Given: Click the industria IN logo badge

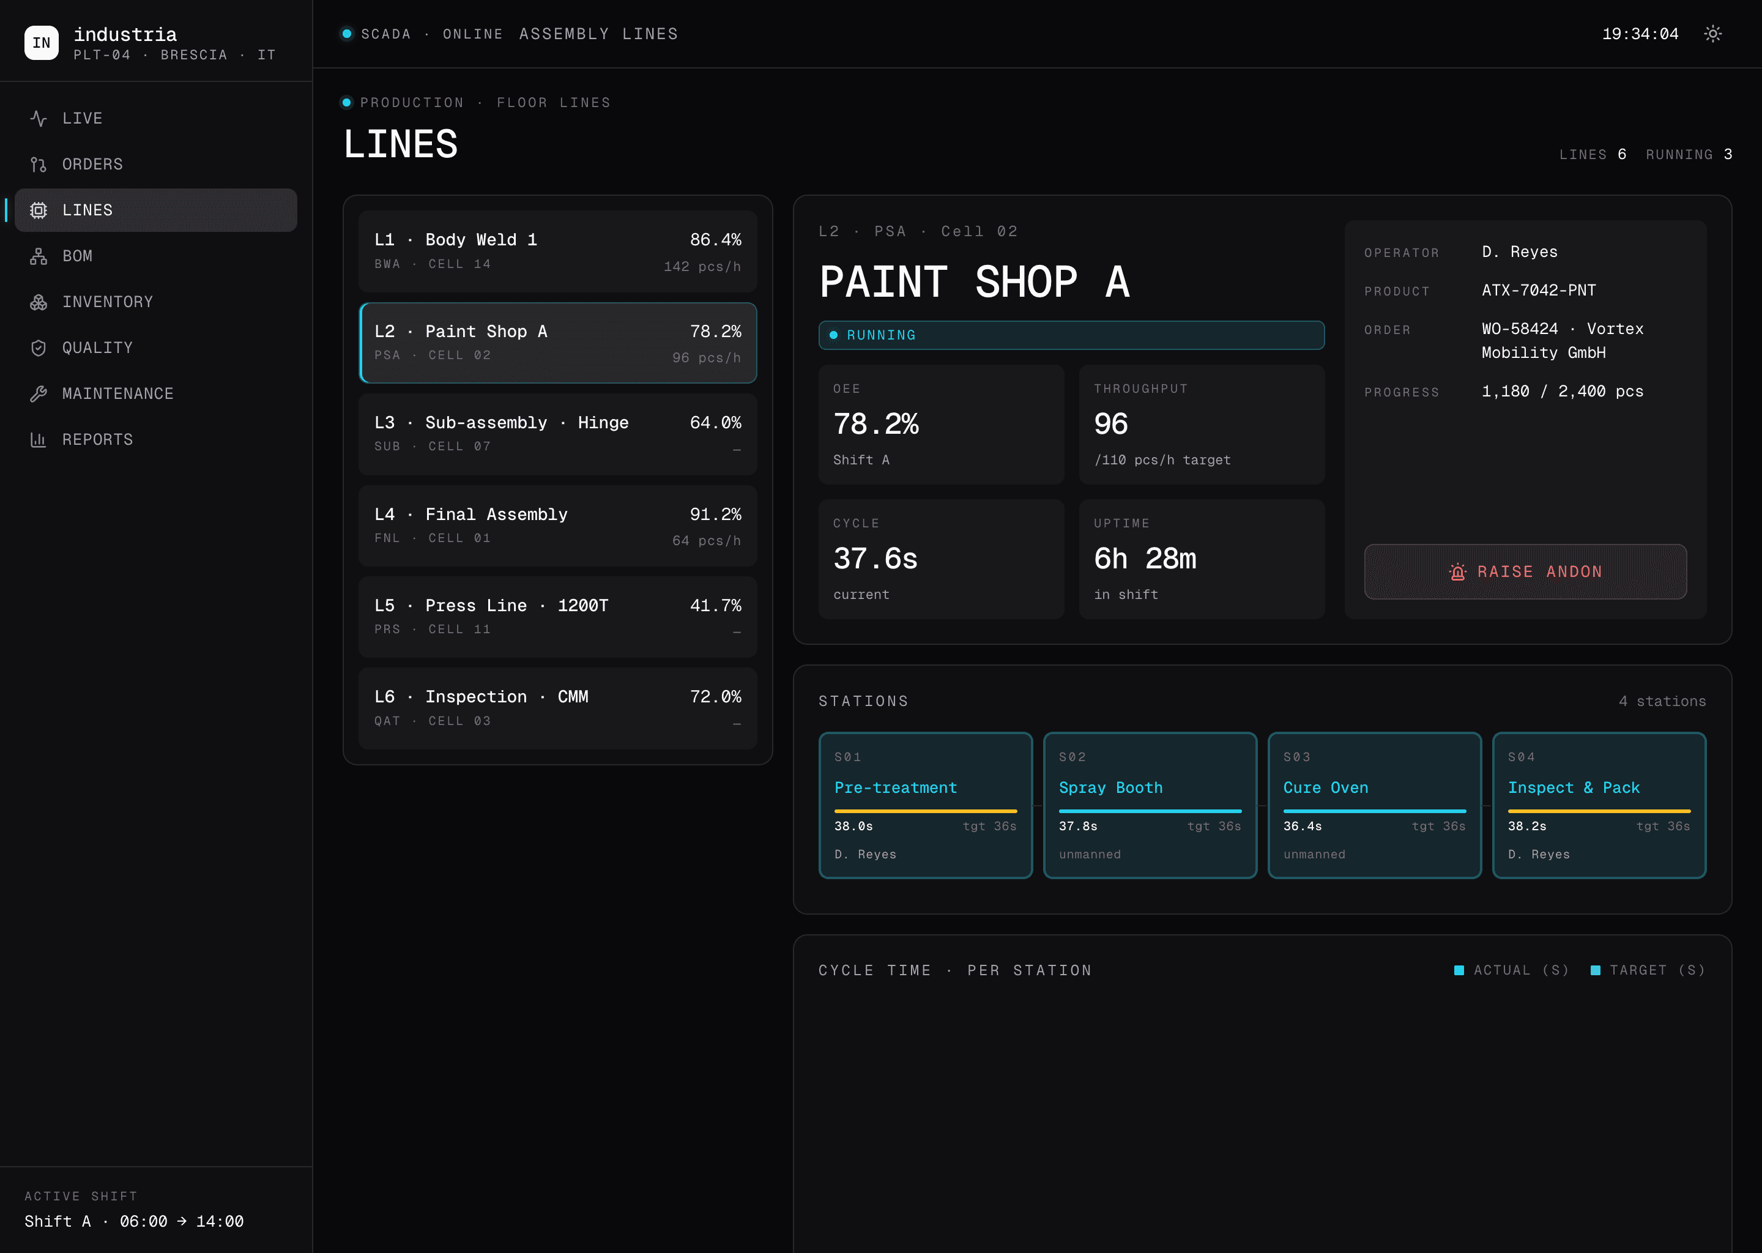Looking at the screenshot, I should click(x=42, y=42).
